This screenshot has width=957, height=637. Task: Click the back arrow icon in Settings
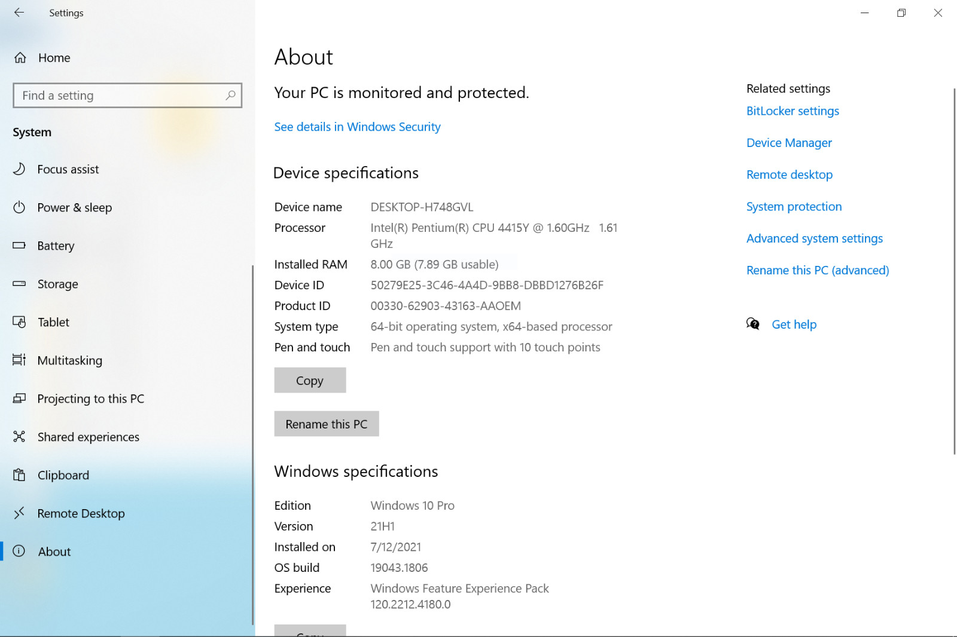coord(19,13)
